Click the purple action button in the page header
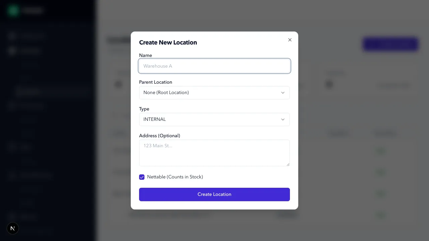Viewport: 429px width, 241px height. coord(390,44)
